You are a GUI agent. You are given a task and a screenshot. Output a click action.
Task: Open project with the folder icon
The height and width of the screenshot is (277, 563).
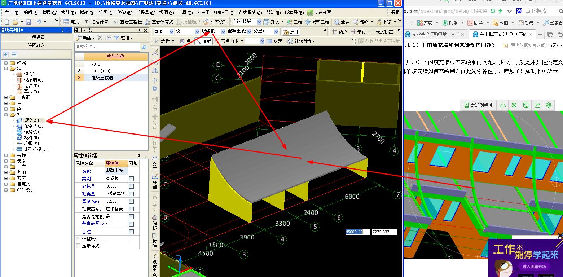pyautogui.click(x=16, y=22)
